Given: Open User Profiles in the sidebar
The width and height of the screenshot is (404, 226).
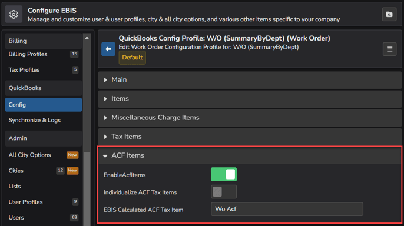Looking at the screenshot, I should pos(44,202).
